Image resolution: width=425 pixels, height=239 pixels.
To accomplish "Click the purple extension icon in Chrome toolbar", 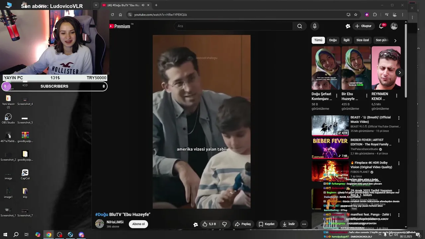I will 367,15.
